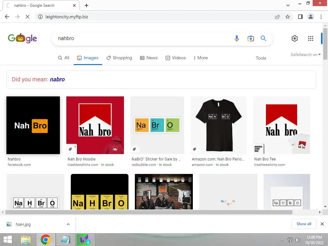Click the horizontal page scrollbar
The height and width of the screenshot is (246, 328).
pyautogui.click(x=149, y=212)
